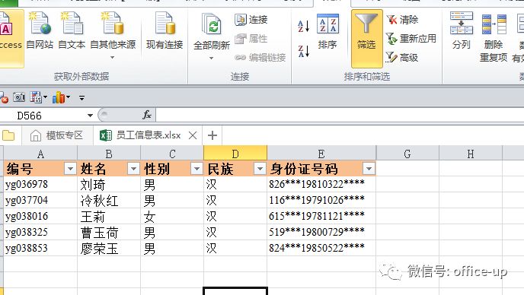Toggle the 筛选 filter button
The width and height of the screenshot is (524, 295).
(366, 38)
